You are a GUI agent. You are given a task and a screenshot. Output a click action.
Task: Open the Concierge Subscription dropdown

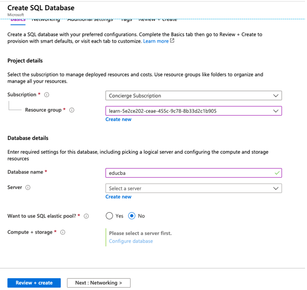click(194, 96)
